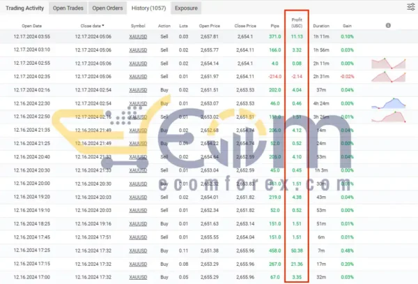Screen dimensions: 418x284
Task: View the chart thumbnail in the 2h 31m row
Action: (389, 77)
